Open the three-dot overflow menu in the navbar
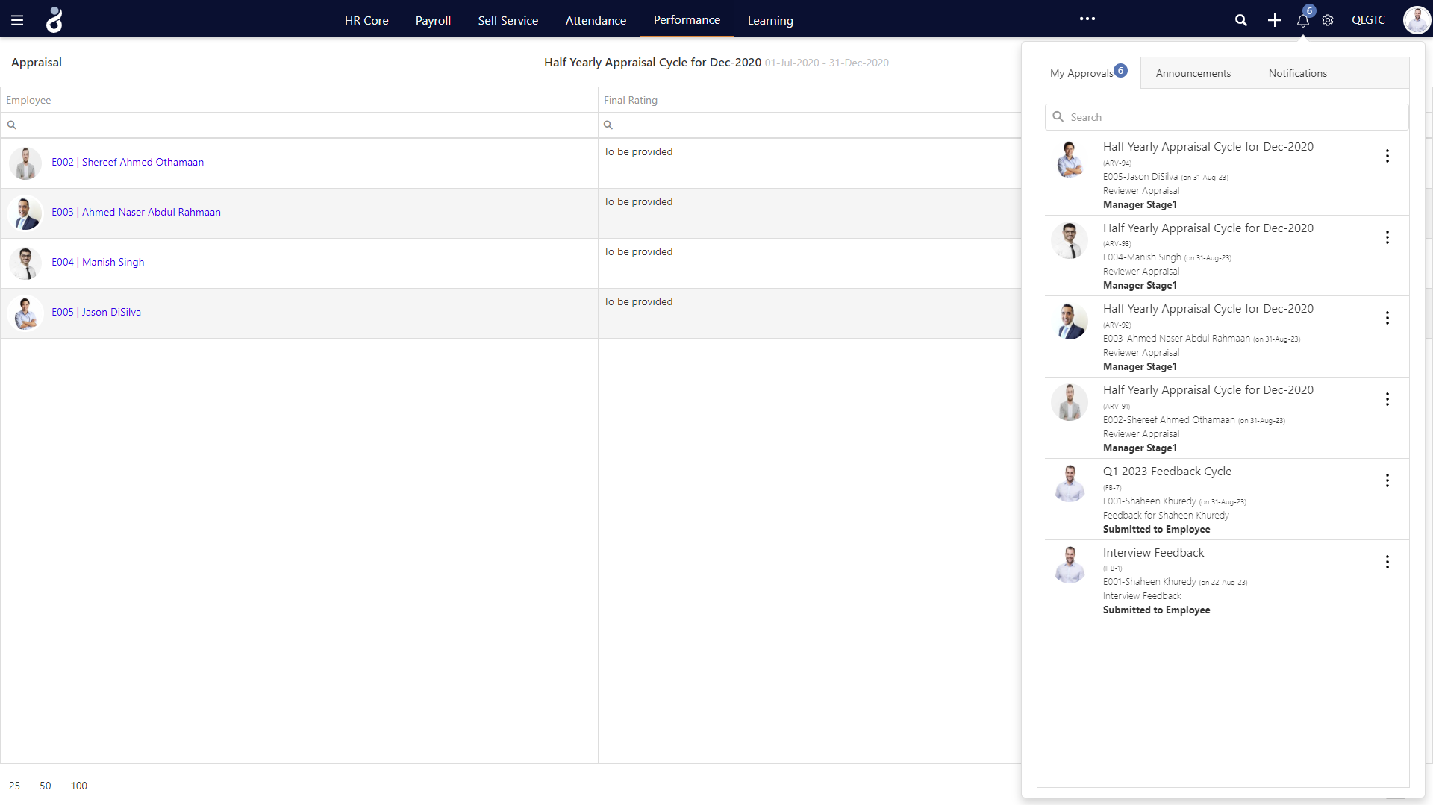The height and width of the screenshot is (805, 1433). coord(1087,19)
